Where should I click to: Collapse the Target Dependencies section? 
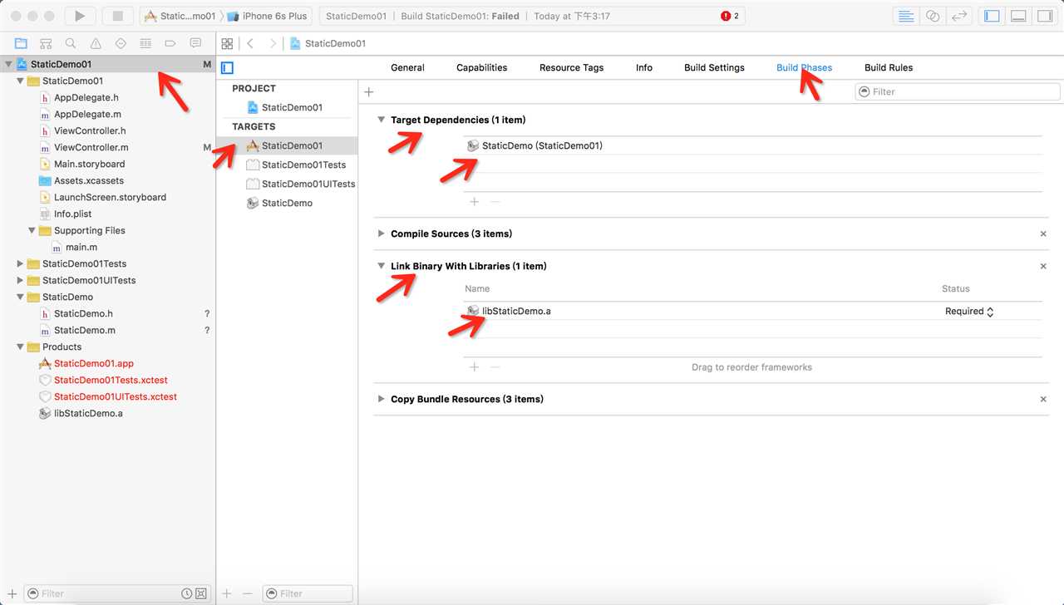pyautogui.click(x=382, y=120)
